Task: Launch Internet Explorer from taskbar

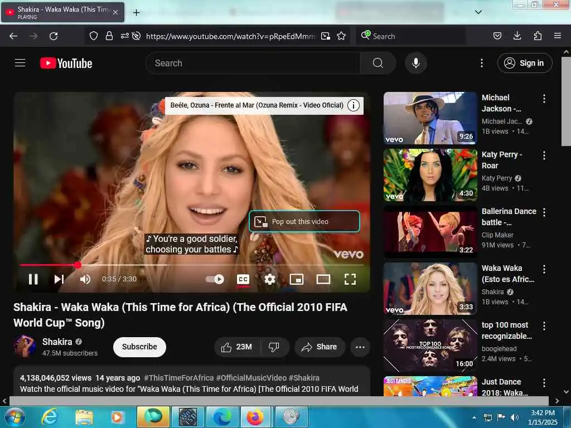Action: pos(50,417)
